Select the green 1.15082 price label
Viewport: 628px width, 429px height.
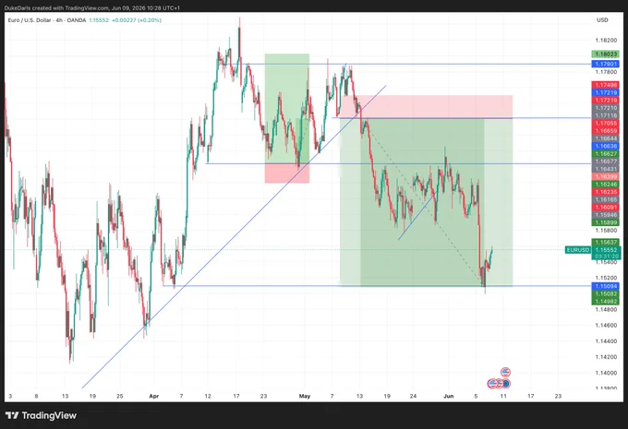(606, 293)
